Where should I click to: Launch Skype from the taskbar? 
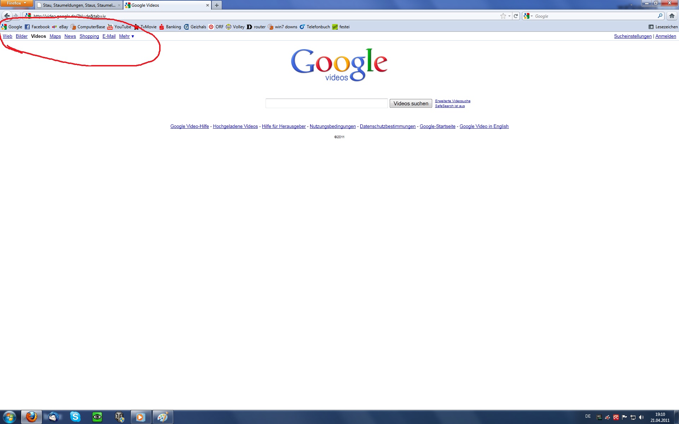[x=75, y=417]
